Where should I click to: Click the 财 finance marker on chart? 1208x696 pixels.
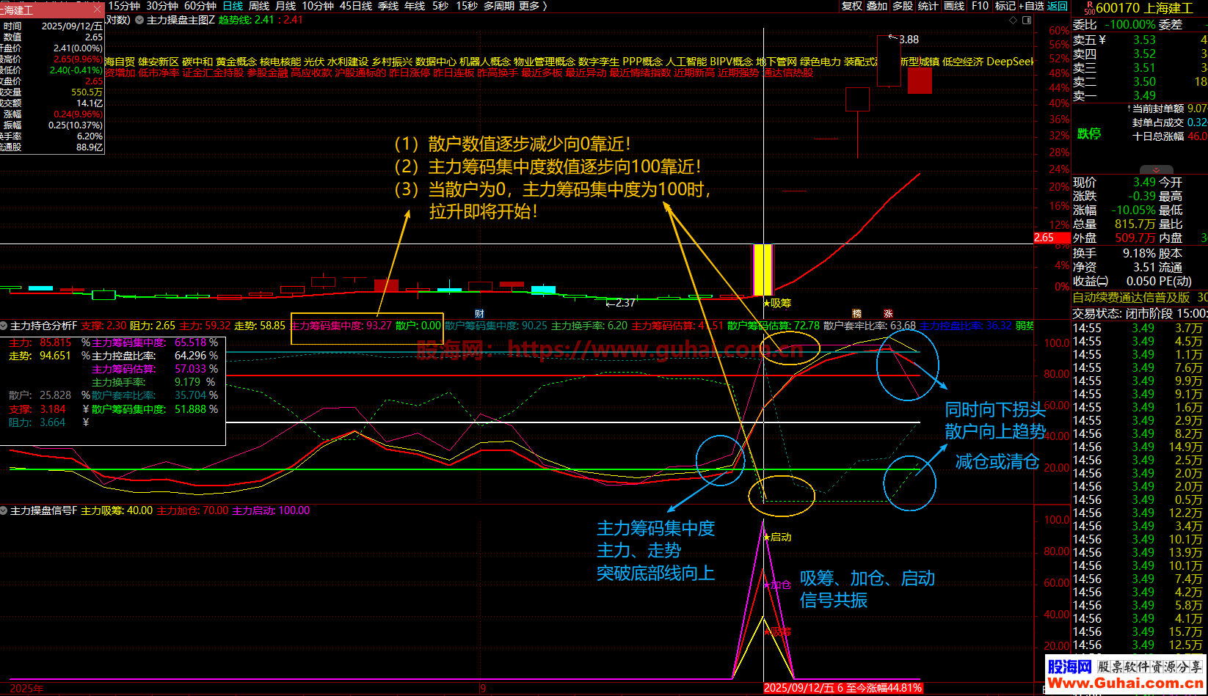click(479, 314)
